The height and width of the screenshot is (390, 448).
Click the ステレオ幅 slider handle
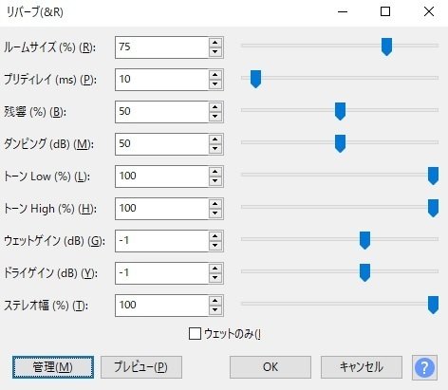433,305
